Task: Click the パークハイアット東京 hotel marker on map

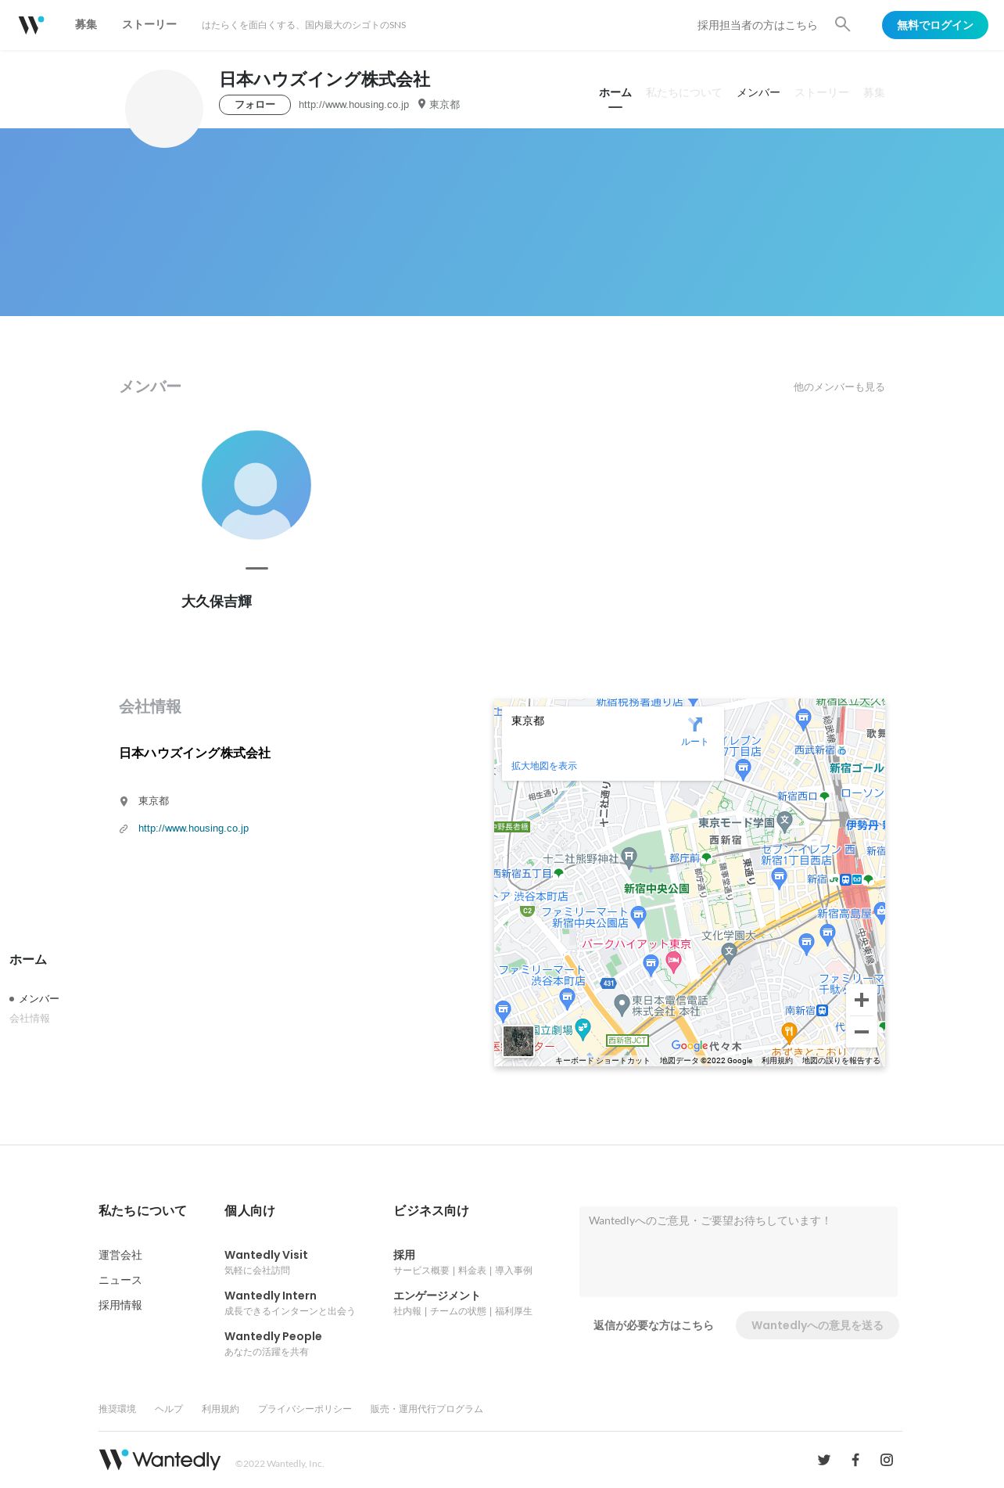Action: pos(673,962)
